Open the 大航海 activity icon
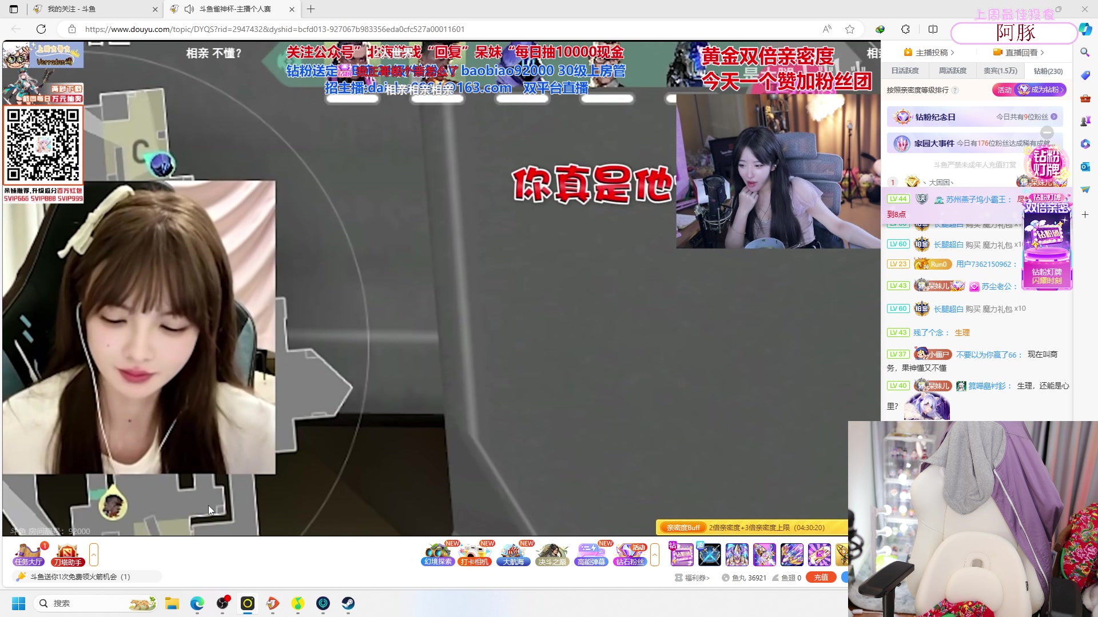The image size is (1098, 617). point(514,554)
